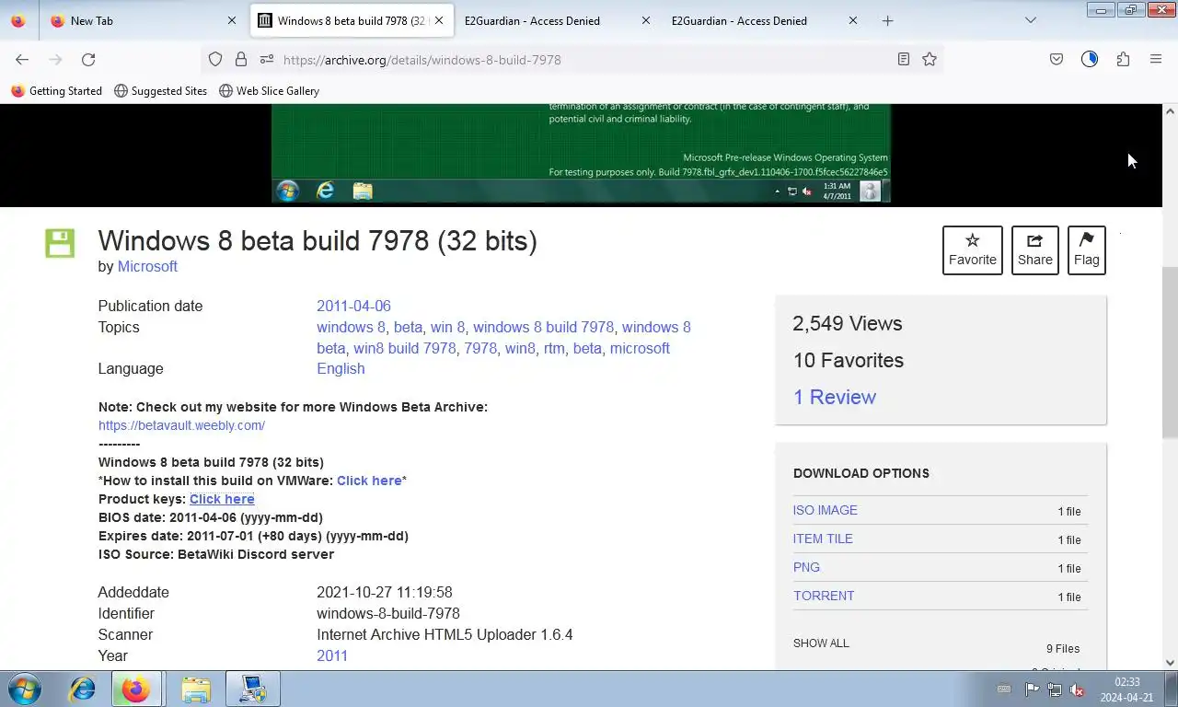The width and height of the screenshot is (1178, 707).
Task: Close the New Tab tab
Action: [232, 20]
